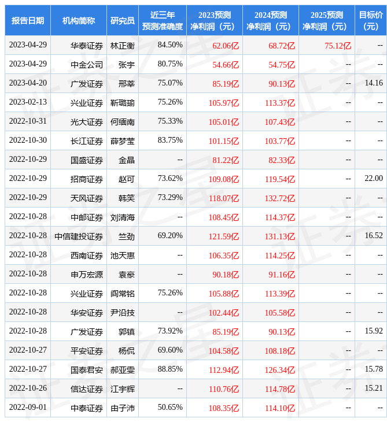Select date 2022-10-31 cell
387x422 pixels.
pyautogui.click(x=28, y=121)
